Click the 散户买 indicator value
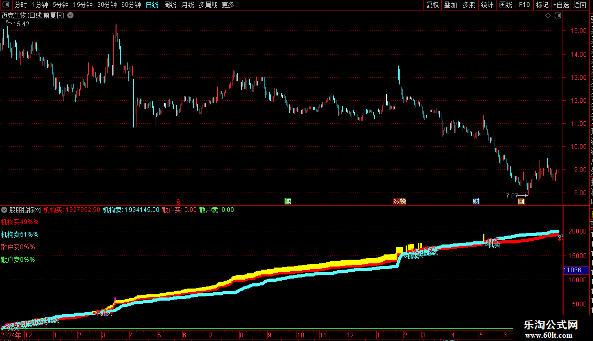The height and width of the screenshot is (341, 593). point(179,210)
